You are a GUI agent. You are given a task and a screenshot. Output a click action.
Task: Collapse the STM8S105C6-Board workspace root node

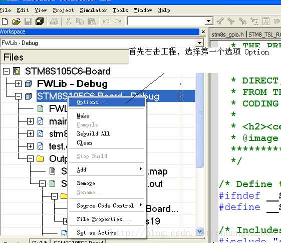(x=6, y=71)
